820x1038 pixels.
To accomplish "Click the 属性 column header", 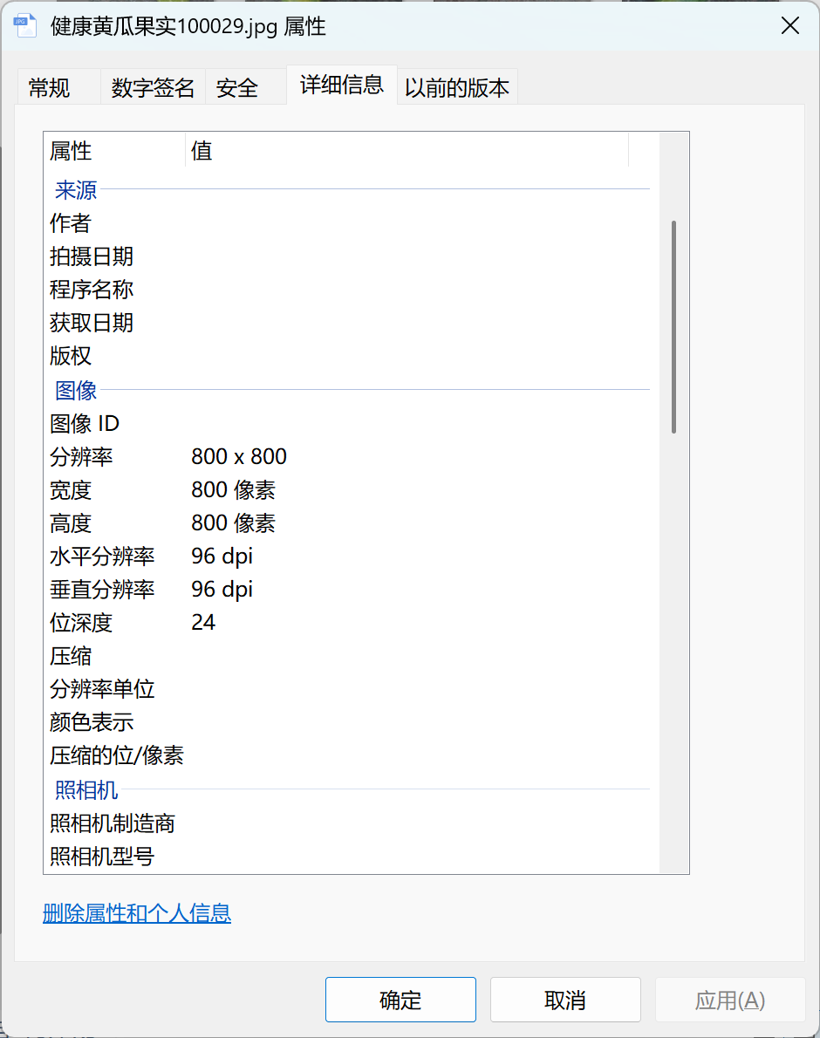I will (70, 150).
